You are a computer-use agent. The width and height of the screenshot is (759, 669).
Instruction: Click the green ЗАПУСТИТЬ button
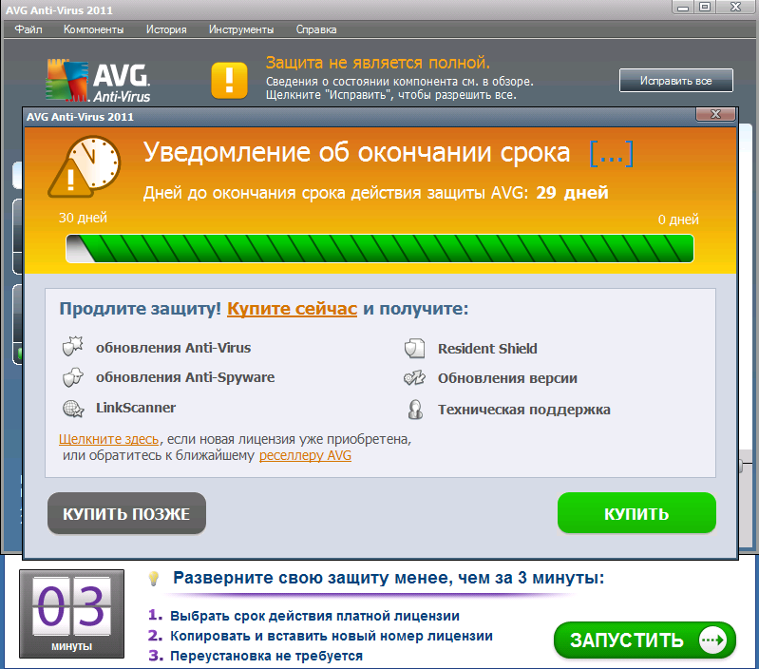coord(645,640)
